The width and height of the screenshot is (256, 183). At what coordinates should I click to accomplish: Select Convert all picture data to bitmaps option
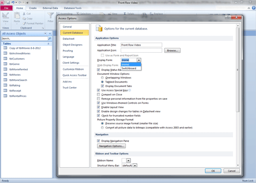102,127
